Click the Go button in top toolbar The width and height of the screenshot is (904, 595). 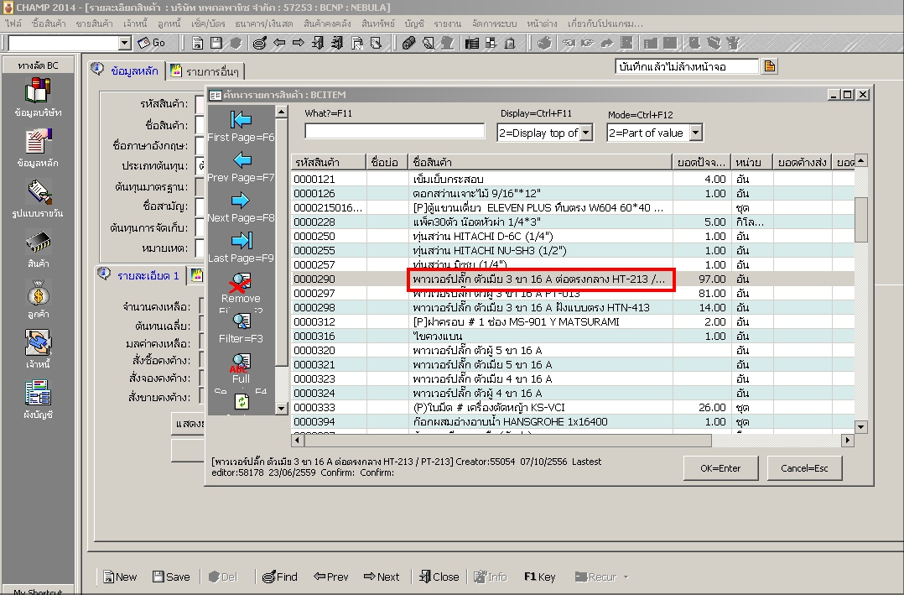152,44
